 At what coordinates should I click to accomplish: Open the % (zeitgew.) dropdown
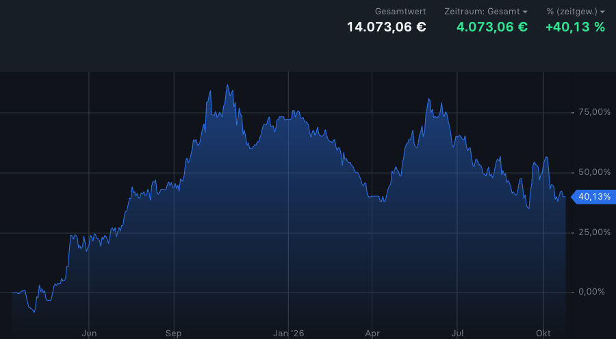click(x=576, y=12)
